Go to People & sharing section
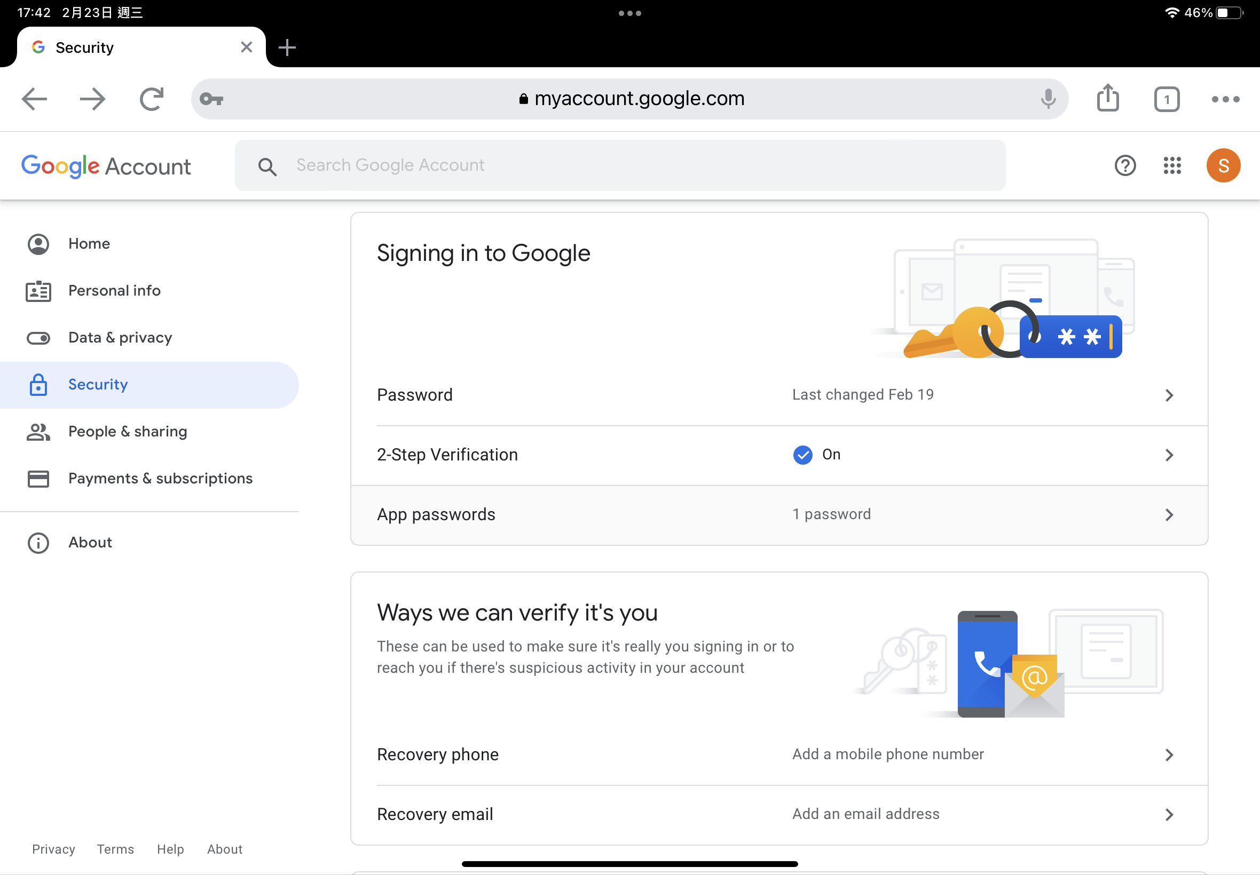Viewport: 1260px width, 875px height. 127,432
